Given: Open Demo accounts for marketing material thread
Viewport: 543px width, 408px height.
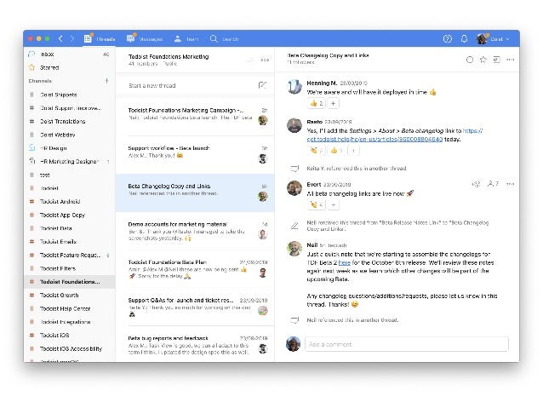Looking at the screenshot, I should point(195,231).
